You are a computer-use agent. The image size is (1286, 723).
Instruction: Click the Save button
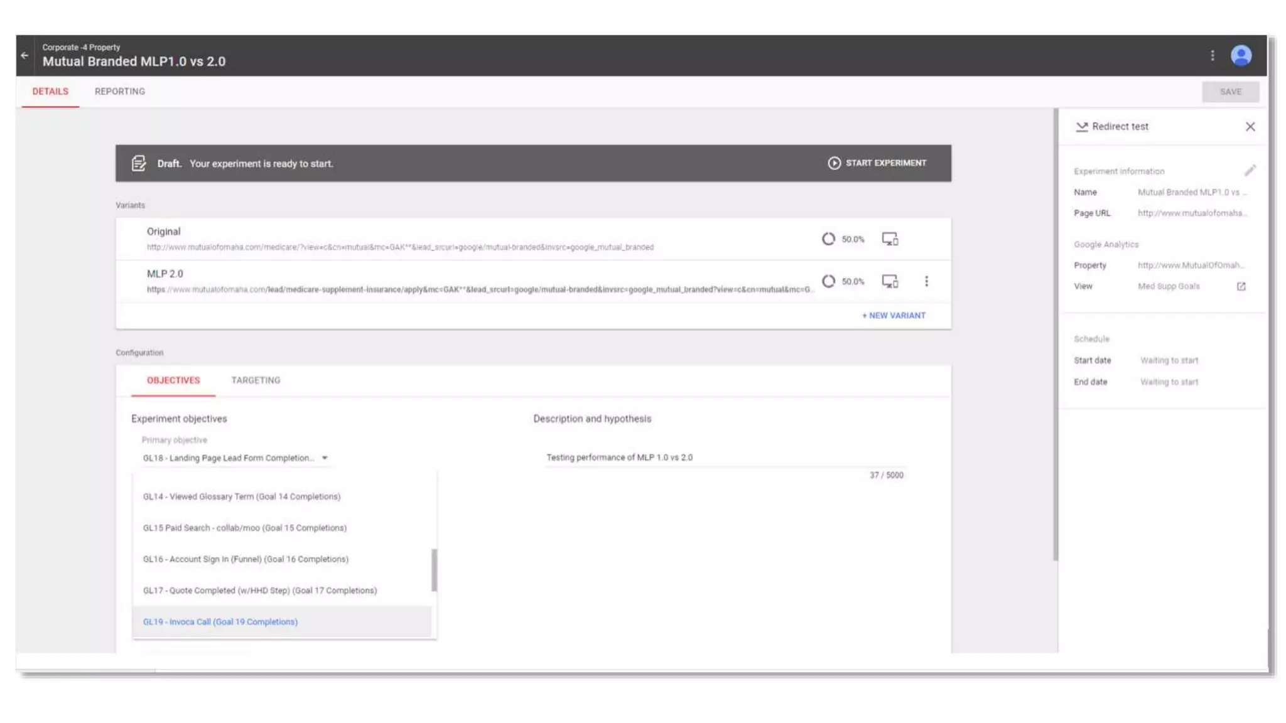1230,92
